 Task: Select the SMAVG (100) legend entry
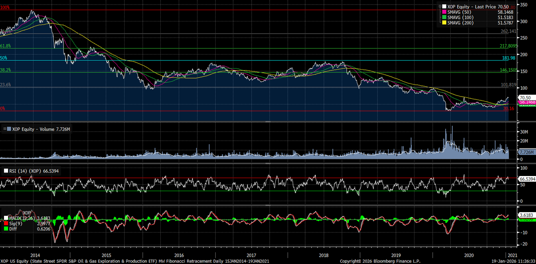[x=461, y=17]
